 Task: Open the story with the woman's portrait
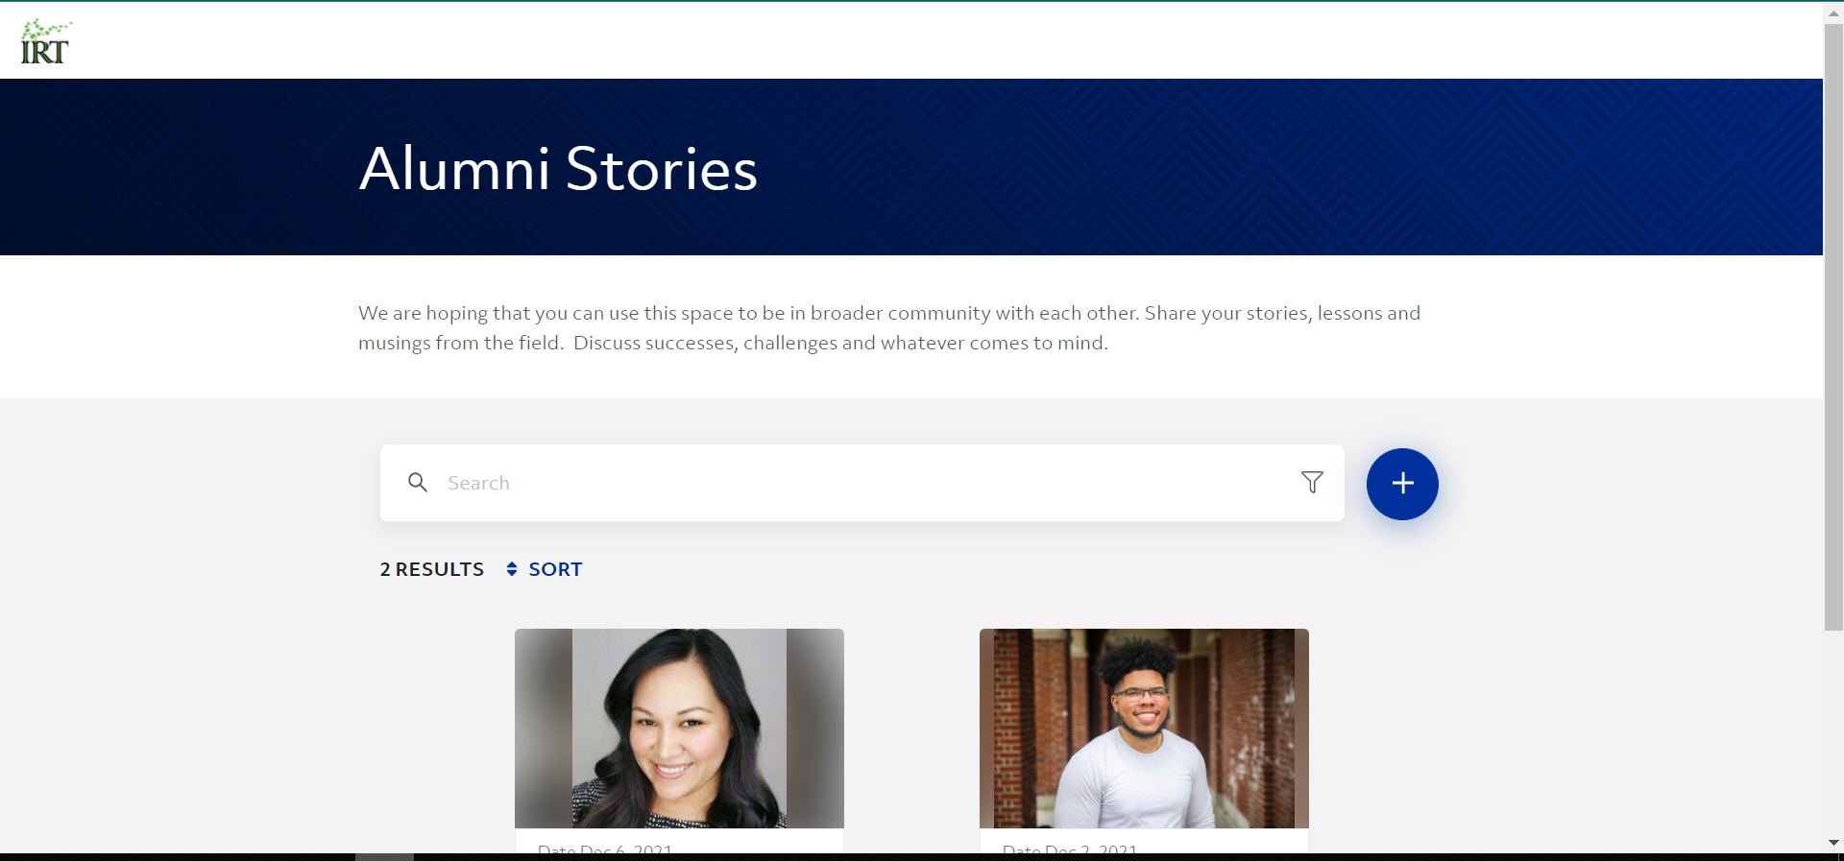(679, 728)
